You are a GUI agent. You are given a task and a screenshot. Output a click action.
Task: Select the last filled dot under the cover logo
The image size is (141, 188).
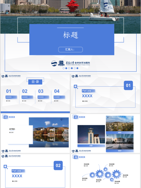click(77, 68)
